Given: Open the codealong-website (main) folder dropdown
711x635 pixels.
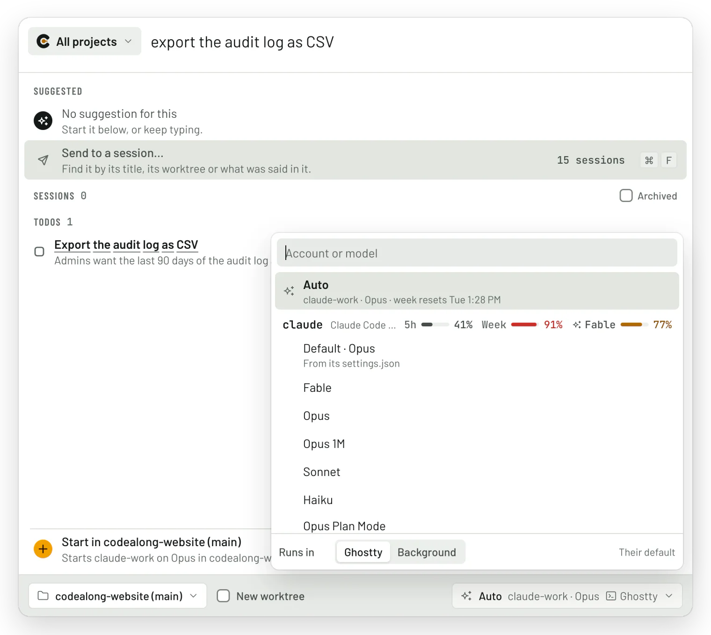Looking at the screenshot, I should click(117, 596).
